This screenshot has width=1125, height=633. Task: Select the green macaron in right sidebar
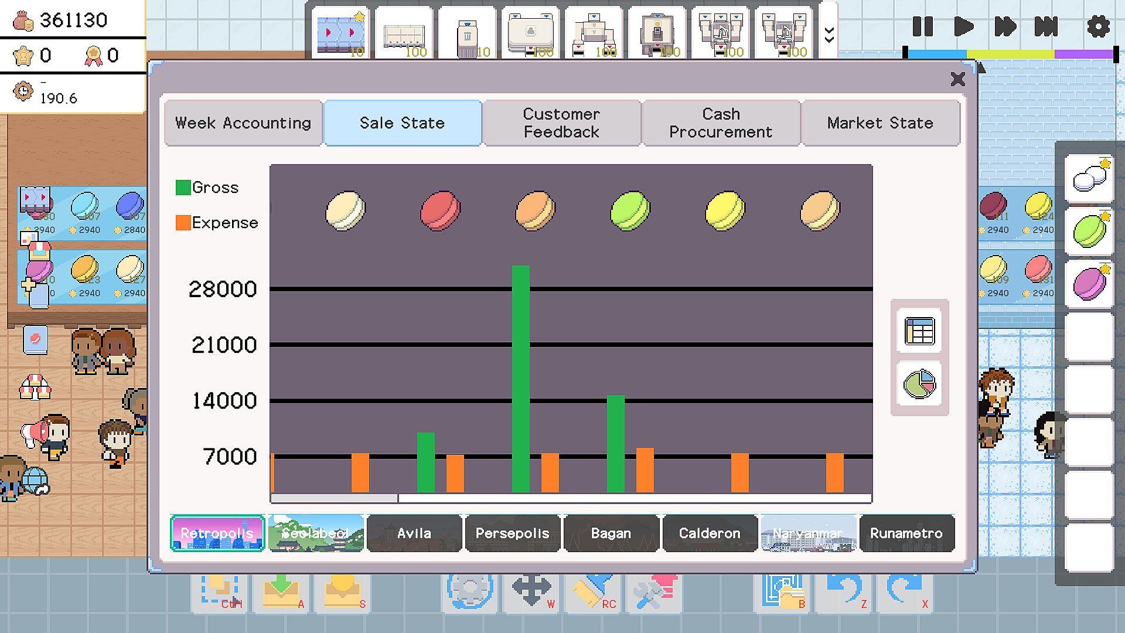1089,231
